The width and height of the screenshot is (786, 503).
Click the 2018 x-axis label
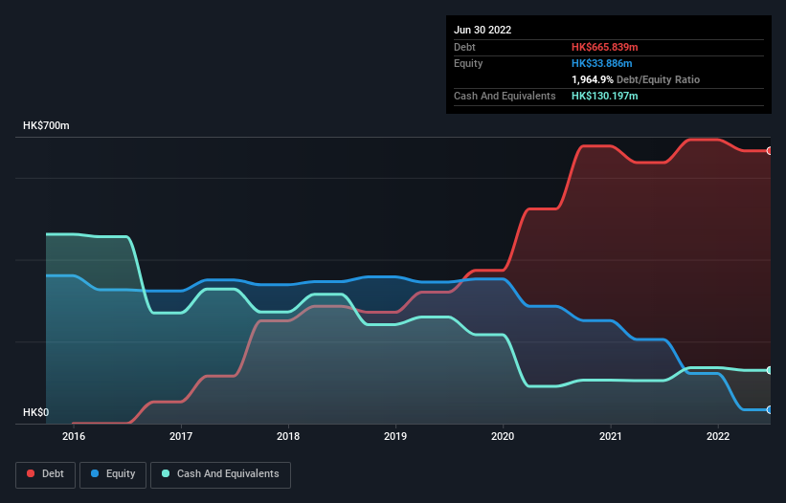tap(288, 436)
